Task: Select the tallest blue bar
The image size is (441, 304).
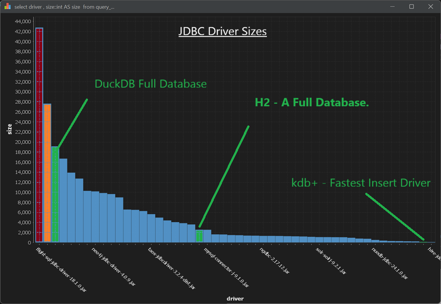Action: 63,200
